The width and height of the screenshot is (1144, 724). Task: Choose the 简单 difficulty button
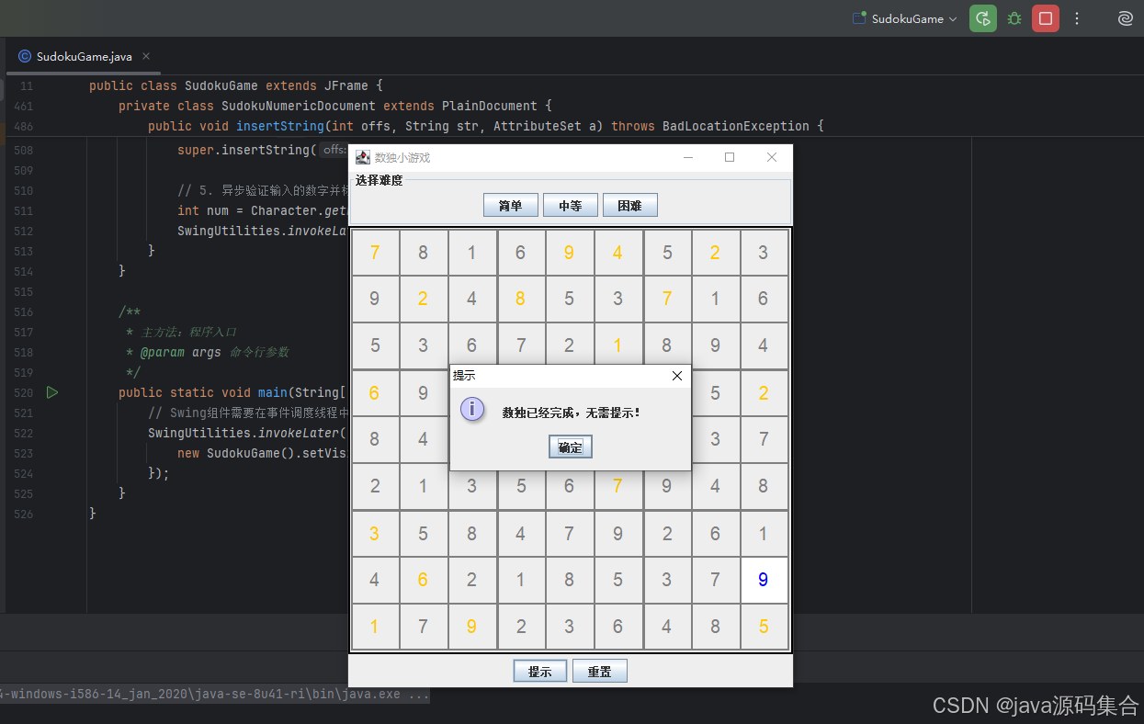click(x=511, y=206)
